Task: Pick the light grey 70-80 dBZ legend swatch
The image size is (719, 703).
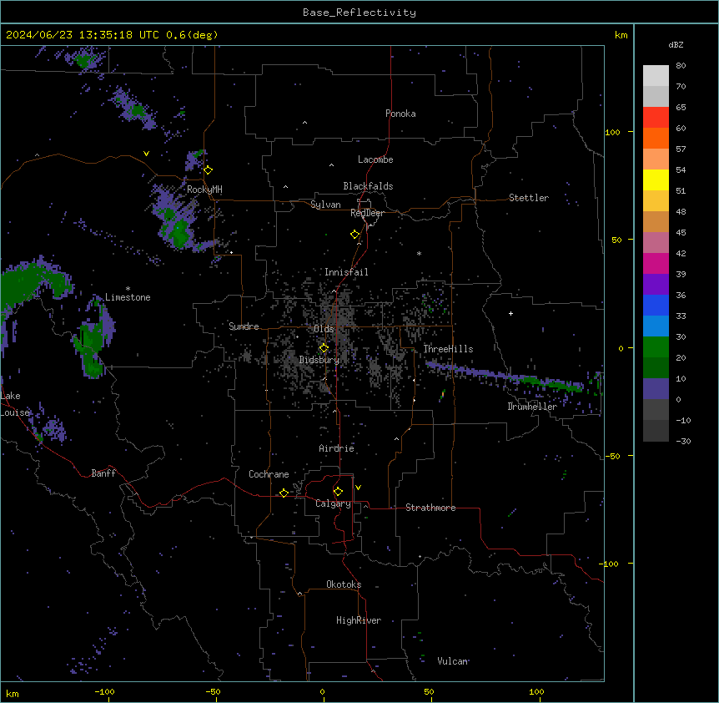Action: (656, 76)
